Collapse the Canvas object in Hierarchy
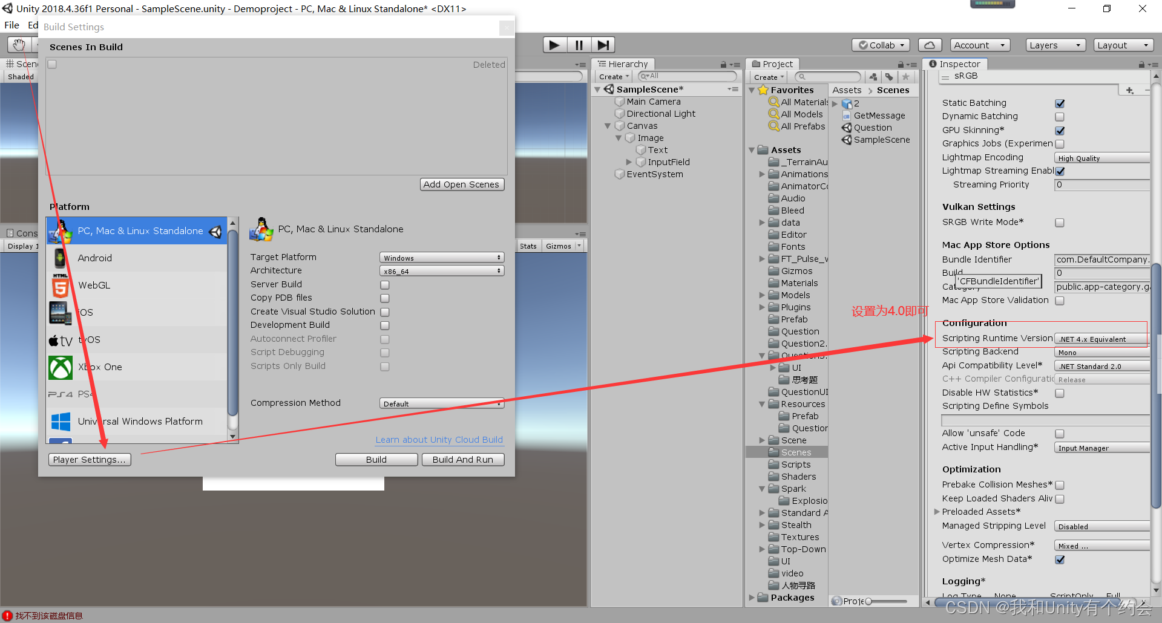Viewport: 1162px width, 623px height. (608, 126)
